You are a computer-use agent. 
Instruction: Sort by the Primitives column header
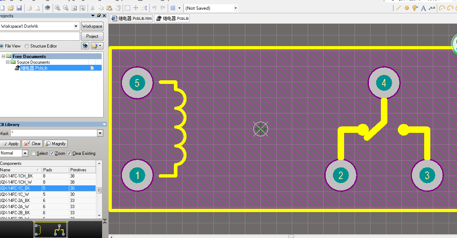click(x=83, y=170)
